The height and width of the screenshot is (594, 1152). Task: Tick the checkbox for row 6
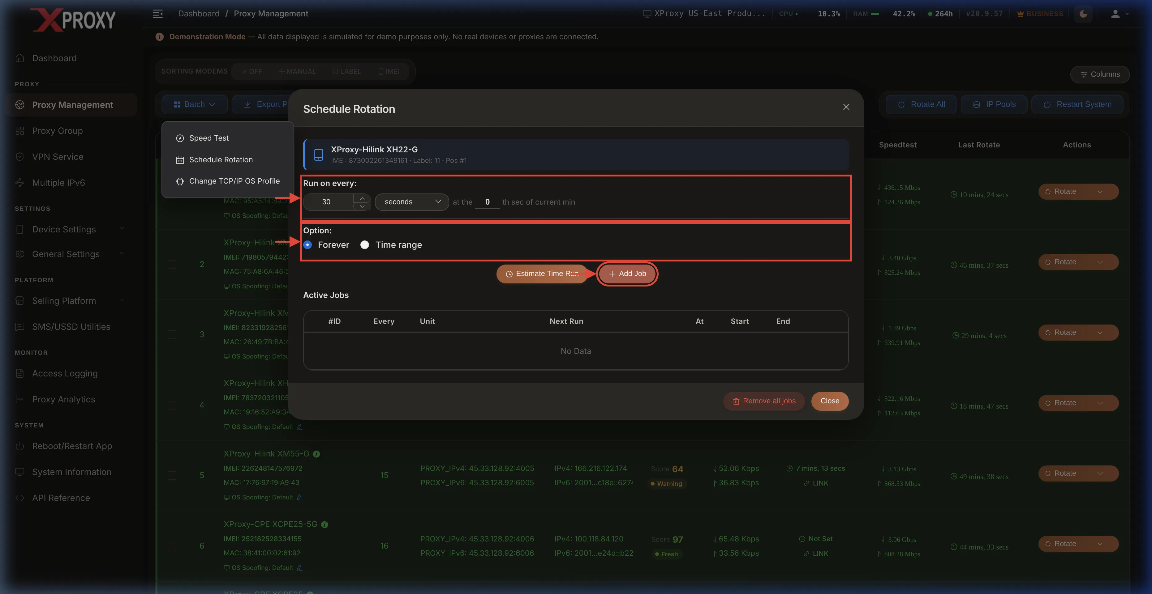(172, 546)
